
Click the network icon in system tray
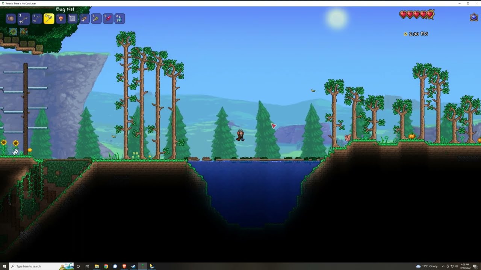tap(452, 266)
